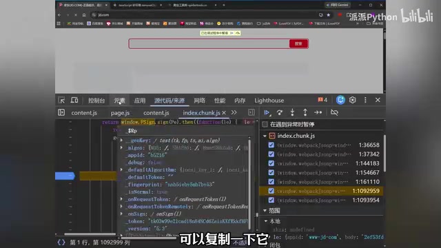Step over the next function call

click(x=280, y=112)
